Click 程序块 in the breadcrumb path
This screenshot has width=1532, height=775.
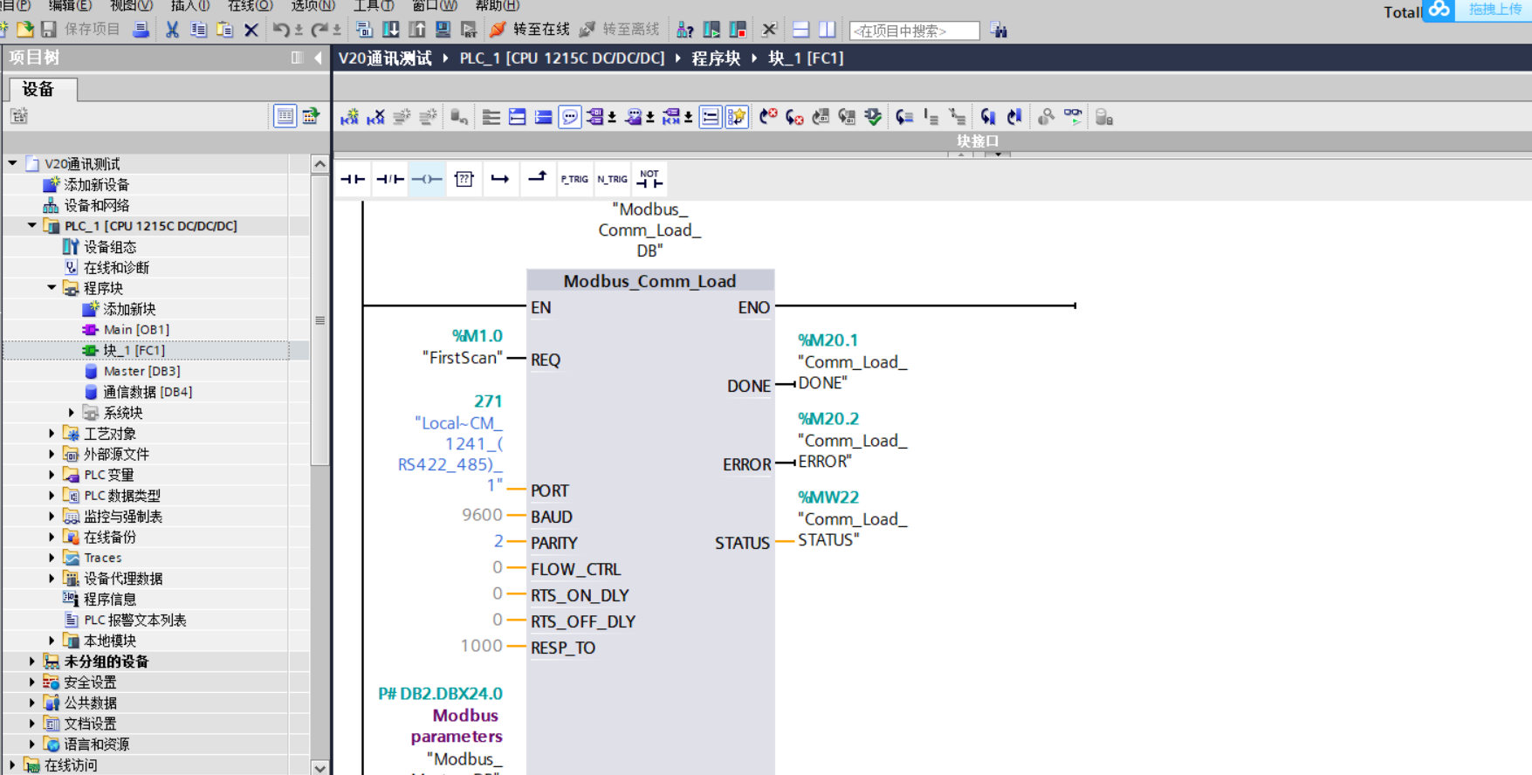click(716, 58)
